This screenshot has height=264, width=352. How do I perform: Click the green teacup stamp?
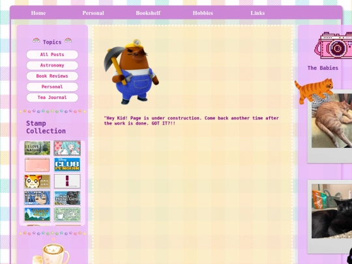pos(67,214)
